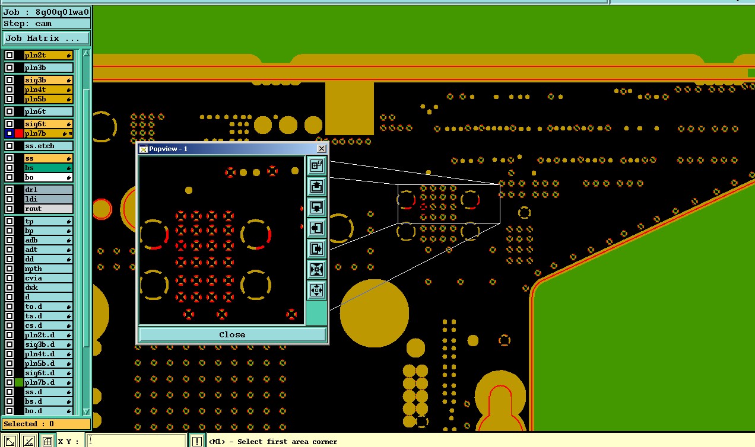The height and width of the screenshot is (447, 755).
Task: Click the layer list scroll down arrow
Action: (87, 411)
